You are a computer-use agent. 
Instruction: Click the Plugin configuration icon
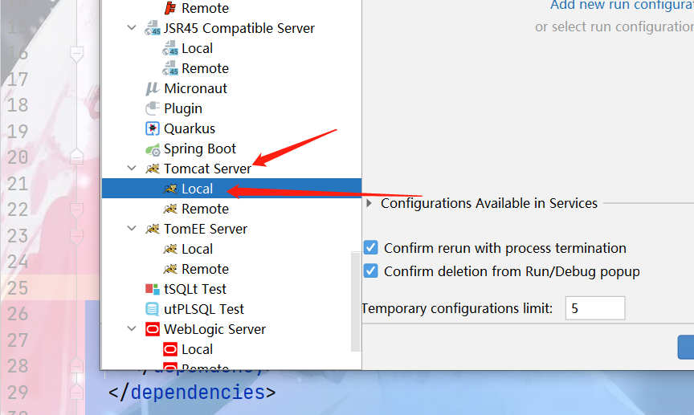pos(153,108)
